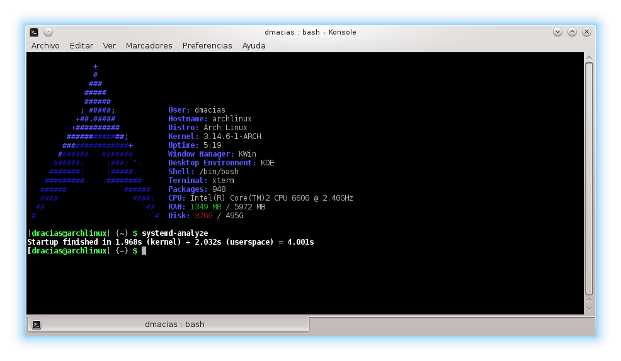Viewport: 621px width, 361px height.
Task: Minimize the Konsole window
Action: (x=557, y=32)
